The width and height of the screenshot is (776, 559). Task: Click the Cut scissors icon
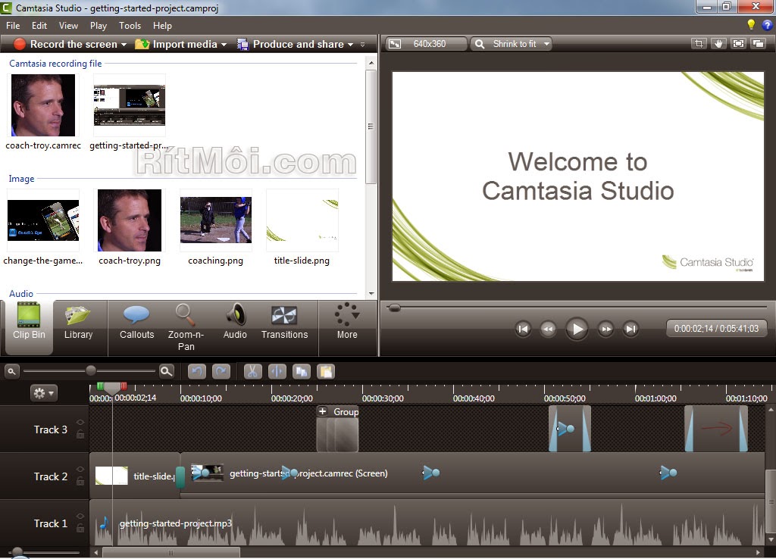pyautogui.click(x=253, y=371)
